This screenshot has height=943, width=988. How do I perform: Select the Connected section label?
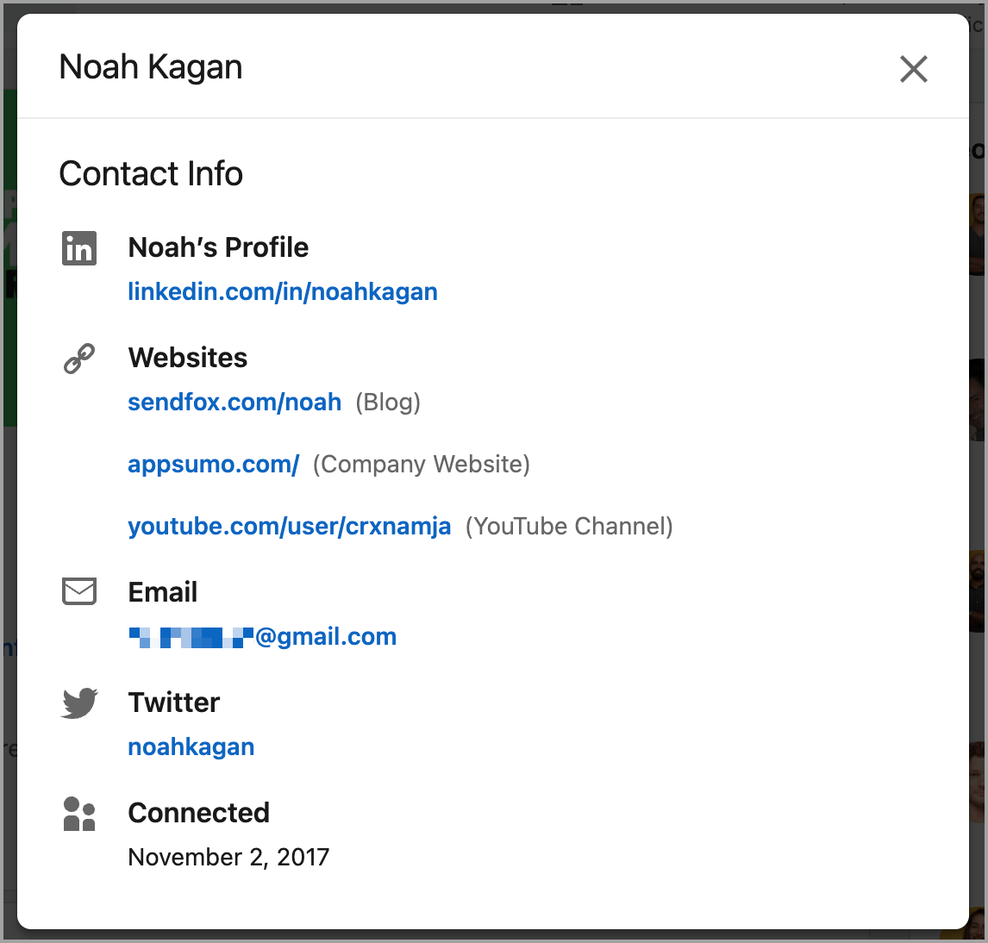(199, 813)
